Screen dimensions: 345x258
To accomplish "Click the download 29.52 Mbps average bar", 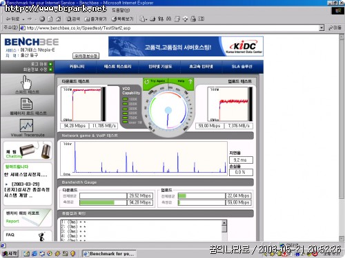I will [x=103, y=196].
